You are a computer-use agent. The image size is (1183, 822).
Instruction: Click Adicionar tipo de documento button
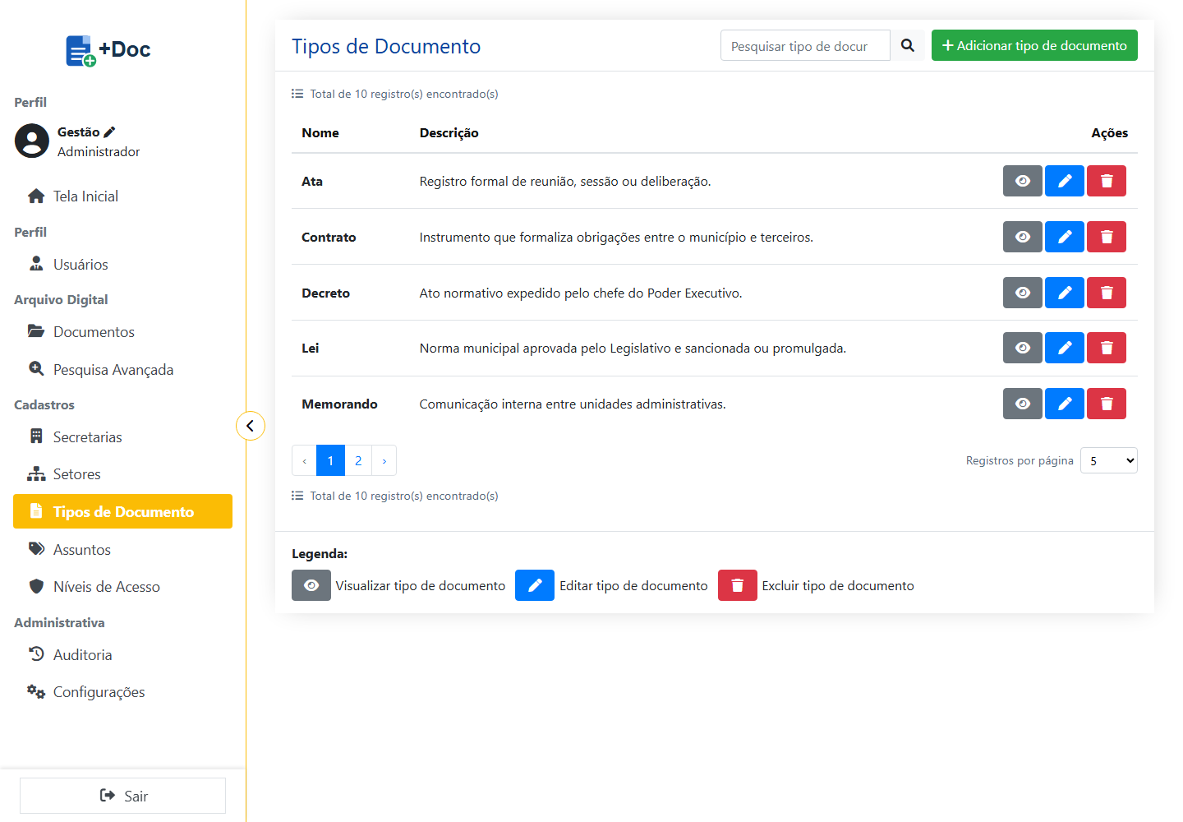1034,45
